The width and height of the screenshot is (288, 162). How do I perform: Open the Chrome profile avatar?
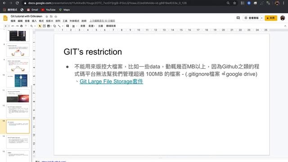point(277,3)
